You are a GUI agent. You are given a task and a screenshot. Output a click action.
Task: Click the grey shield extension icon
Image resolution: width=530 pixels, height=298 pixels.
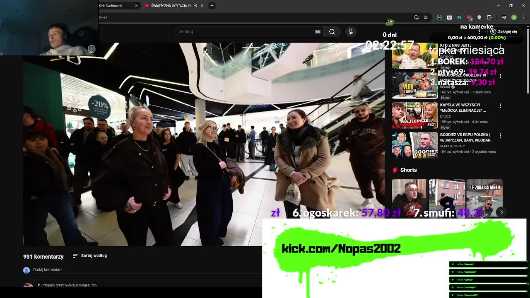pos(479,17)
